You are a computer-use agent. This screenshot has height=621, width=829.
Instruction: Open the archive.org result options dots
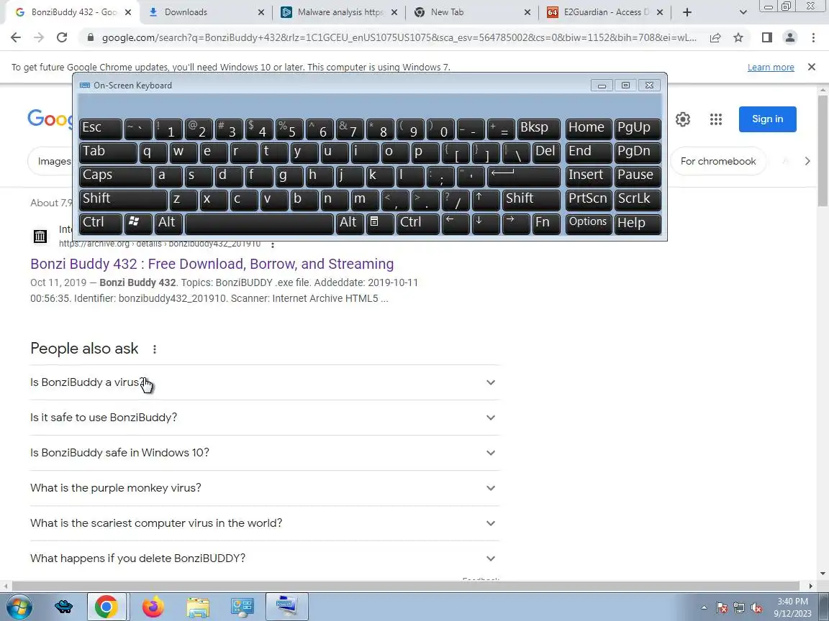[272, 244]
